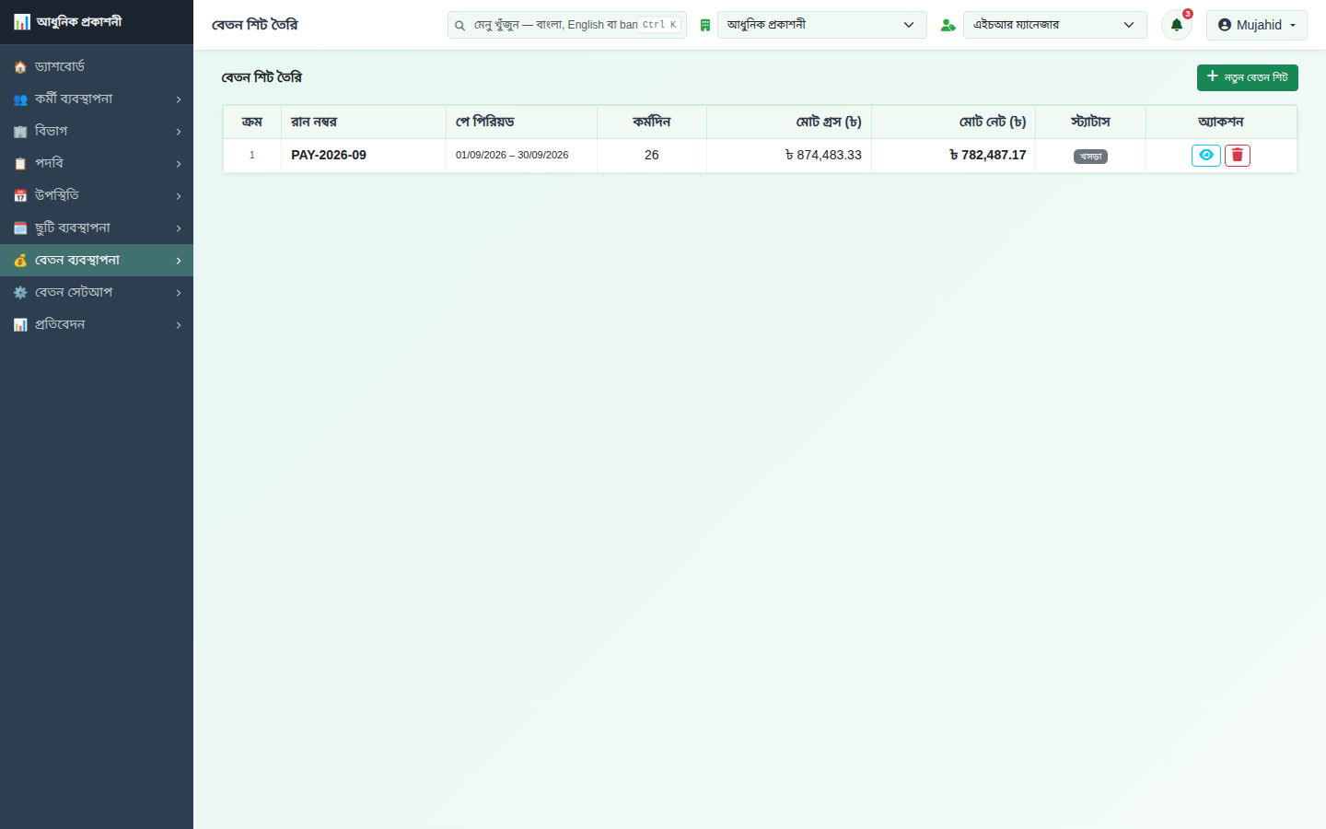This screenshot has width=1326, height=829.
Task: Click the search magnifier icon
Action: [459, 26]
